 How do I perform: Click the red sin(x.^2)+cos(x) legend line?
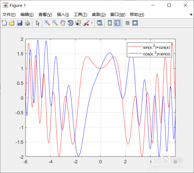135,46
